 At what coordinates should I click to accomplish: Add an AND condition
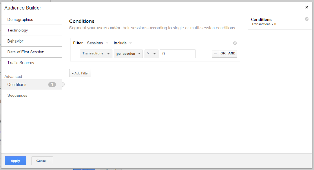point(232,54)
